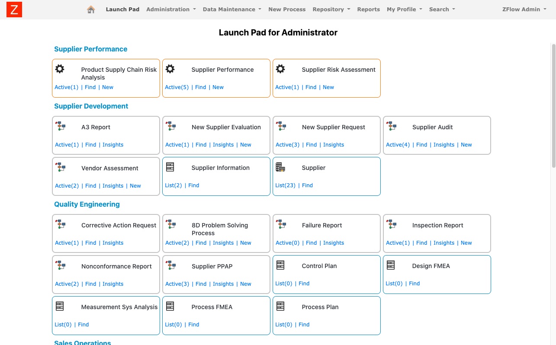Open the Repository dropdown menu

coord(331,10)
